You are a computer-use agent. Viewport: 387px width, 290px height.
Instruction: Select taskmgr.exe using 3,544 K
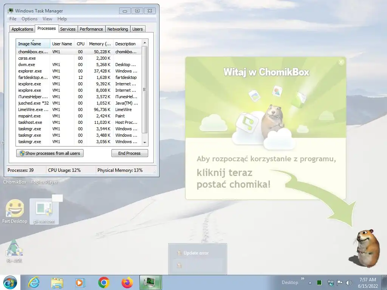pos(79,129)
